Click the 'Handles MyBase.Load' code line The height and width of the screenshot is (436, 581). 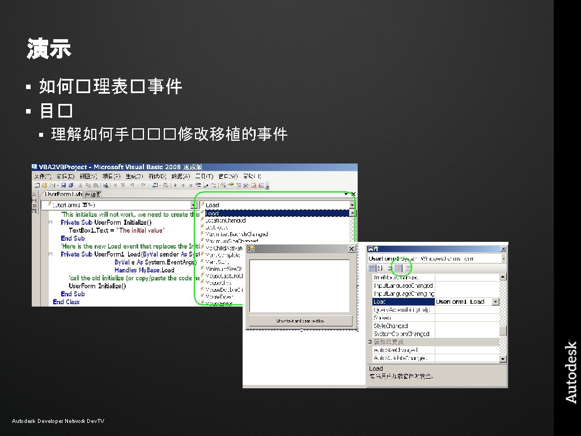pos(144,270)
